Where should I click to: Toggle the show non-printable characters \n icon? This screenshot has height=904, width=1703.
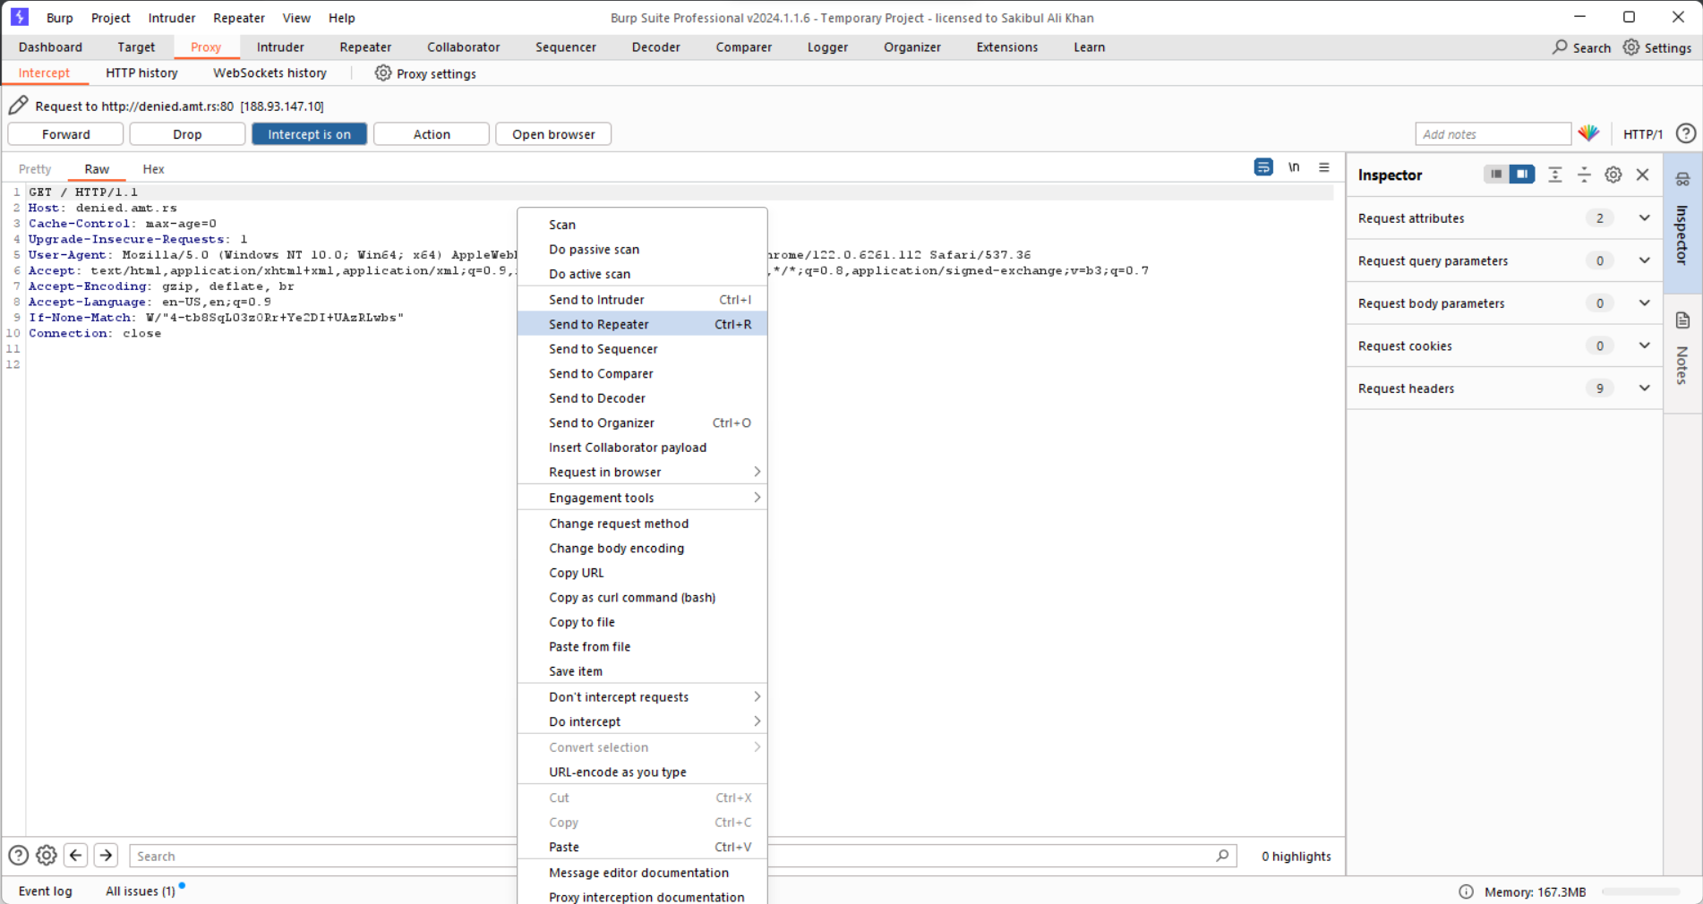[1294, 167]
